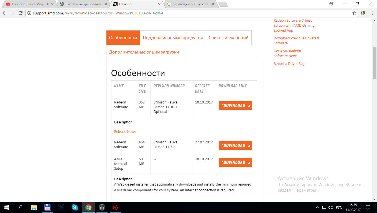Click the 362 MB file size cell
Viewport: 377px width, 213px height.
[x=143, y=107]
